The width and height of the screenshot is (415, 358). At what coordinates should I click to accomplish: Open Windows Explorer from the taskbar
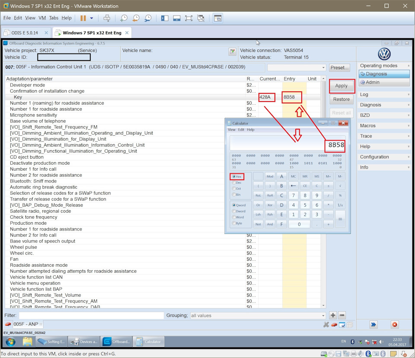tap(27, 342)
